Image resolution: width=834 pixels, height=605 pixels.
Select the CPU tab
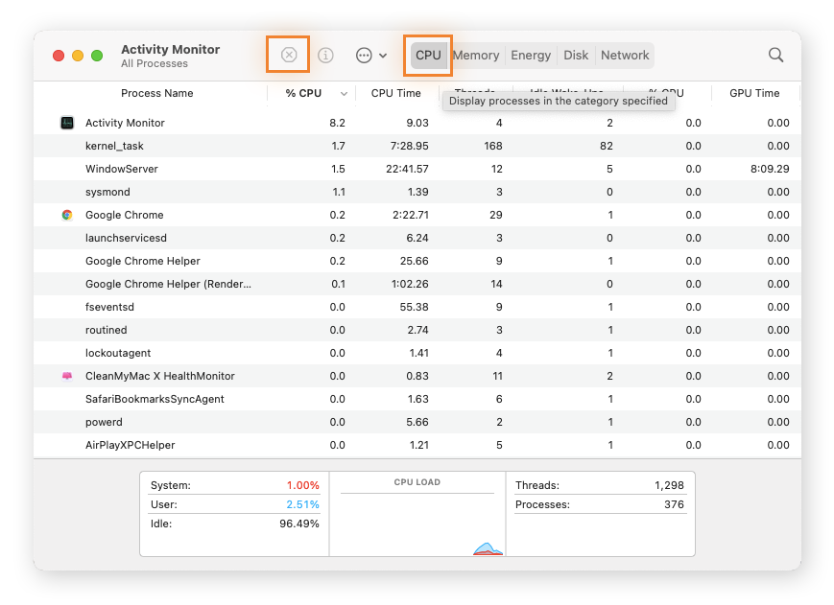(428, 55)
